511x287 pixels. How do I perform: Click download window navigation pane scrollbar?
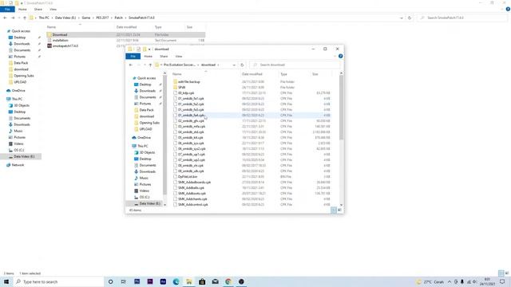(164, 135)
